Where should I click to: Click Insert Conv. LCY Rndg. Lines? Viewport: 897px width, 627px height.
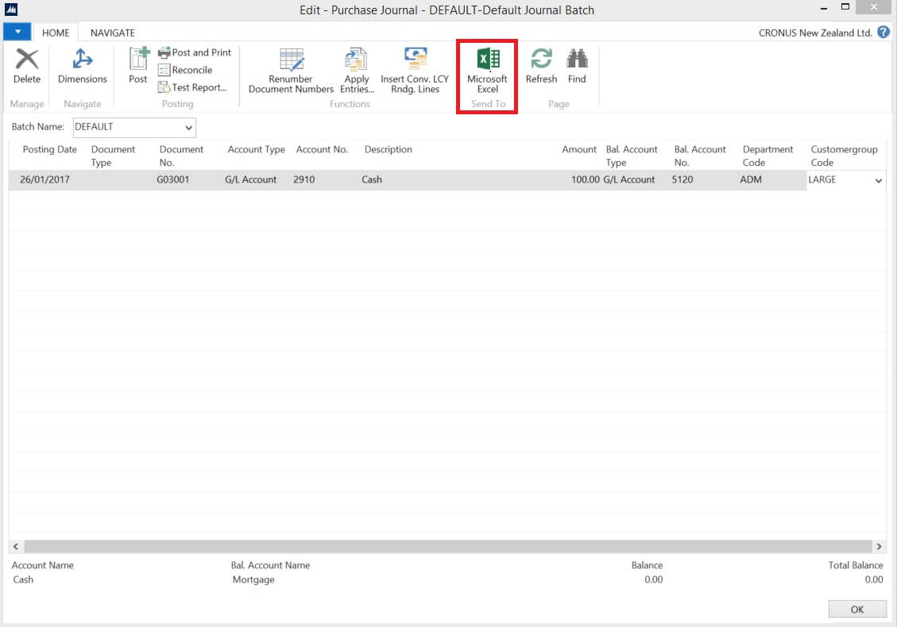(x=415, y=71)
